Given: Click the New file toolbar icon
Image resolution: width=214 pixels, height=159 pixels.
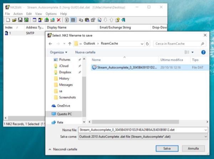Looking at the screenshot, I should (x=7, y=20).
